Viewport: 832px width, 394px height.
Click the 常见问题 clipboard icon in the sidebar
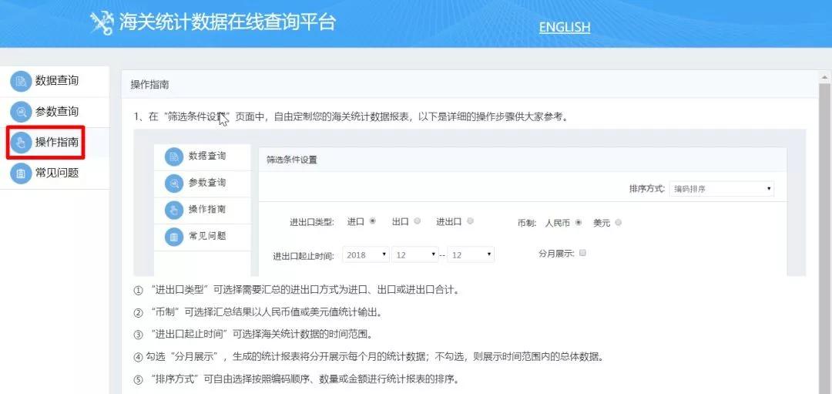click(22, 173)
